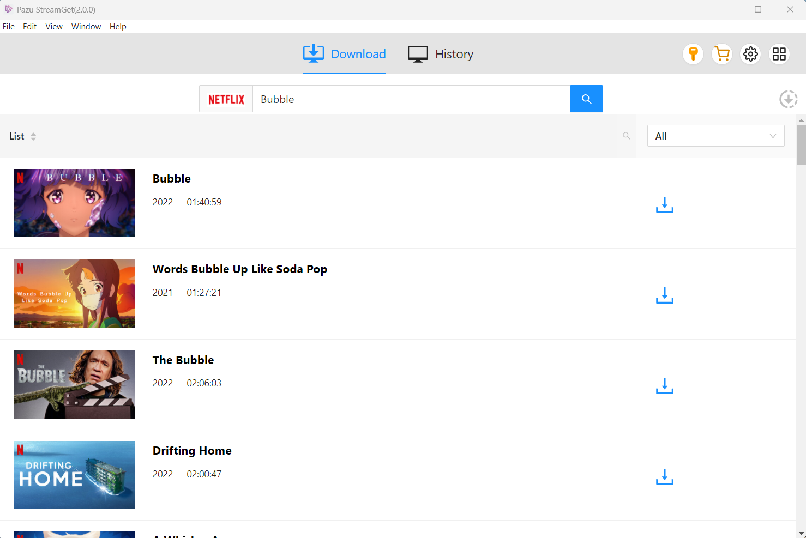The height and width of the screenshot is (538, 806).
Task: Click the List column header label
Action: (17, 136)
